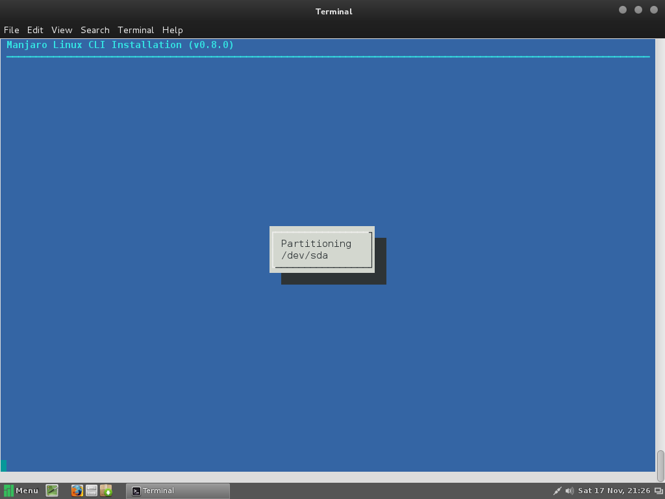The image size is (665, 499).
Task: Open the clock showing Sat 17 Nov, 21:26
Action: (x=614, y=491)
